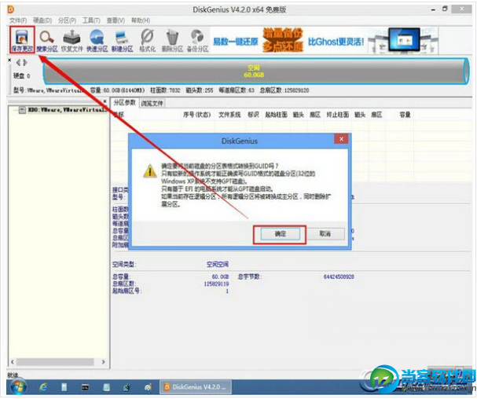
Task: Click the left scroll arrow in tree panel
Action: click(13, 362)
